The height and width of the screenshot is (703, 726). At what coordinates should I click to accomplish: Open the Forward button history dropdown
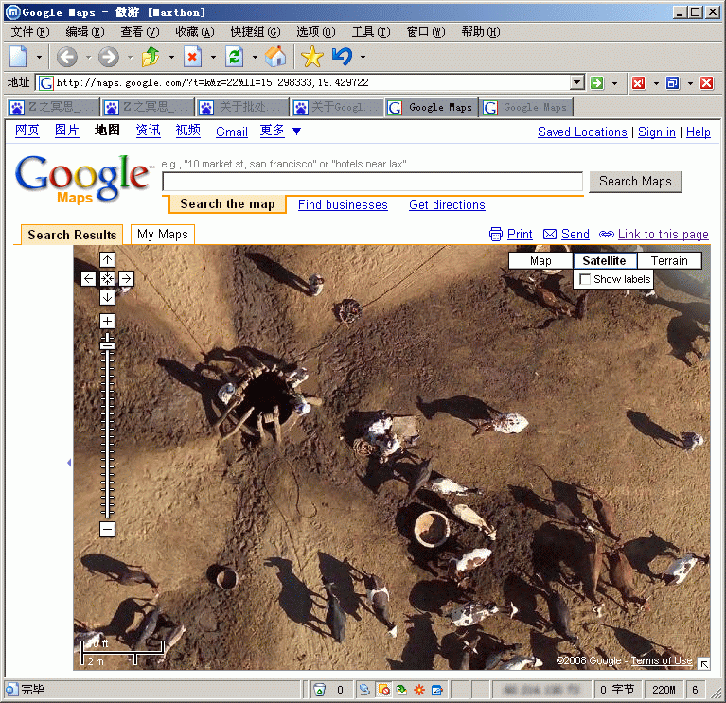pyautogui.click(x=130, y=58)
